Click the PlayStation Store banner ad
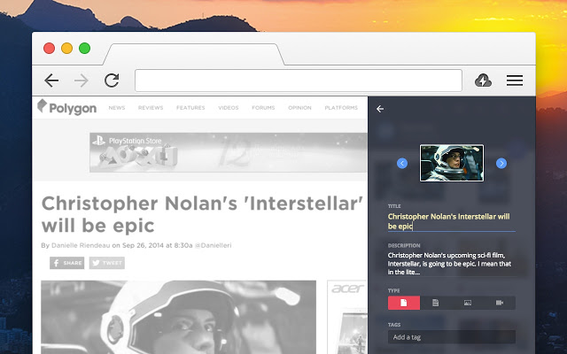 tap(229, 152)
